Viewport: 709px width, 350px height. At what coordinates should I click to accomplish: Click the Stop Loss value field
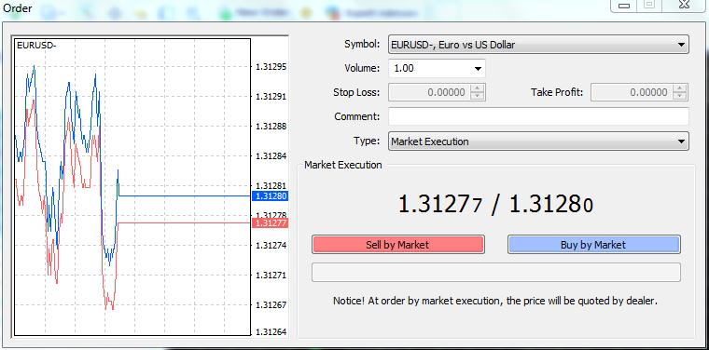pos(429,92)
